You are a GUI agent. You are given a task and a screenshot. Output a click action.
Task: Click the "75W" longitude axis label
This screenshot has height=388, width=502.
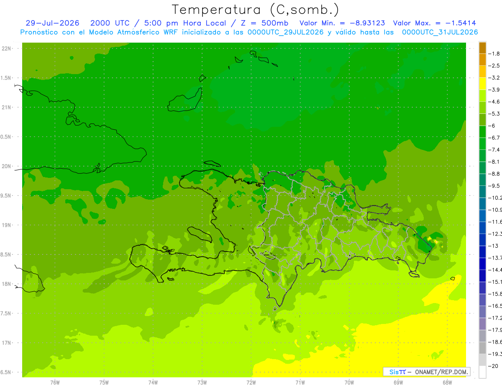pos(104,383)
